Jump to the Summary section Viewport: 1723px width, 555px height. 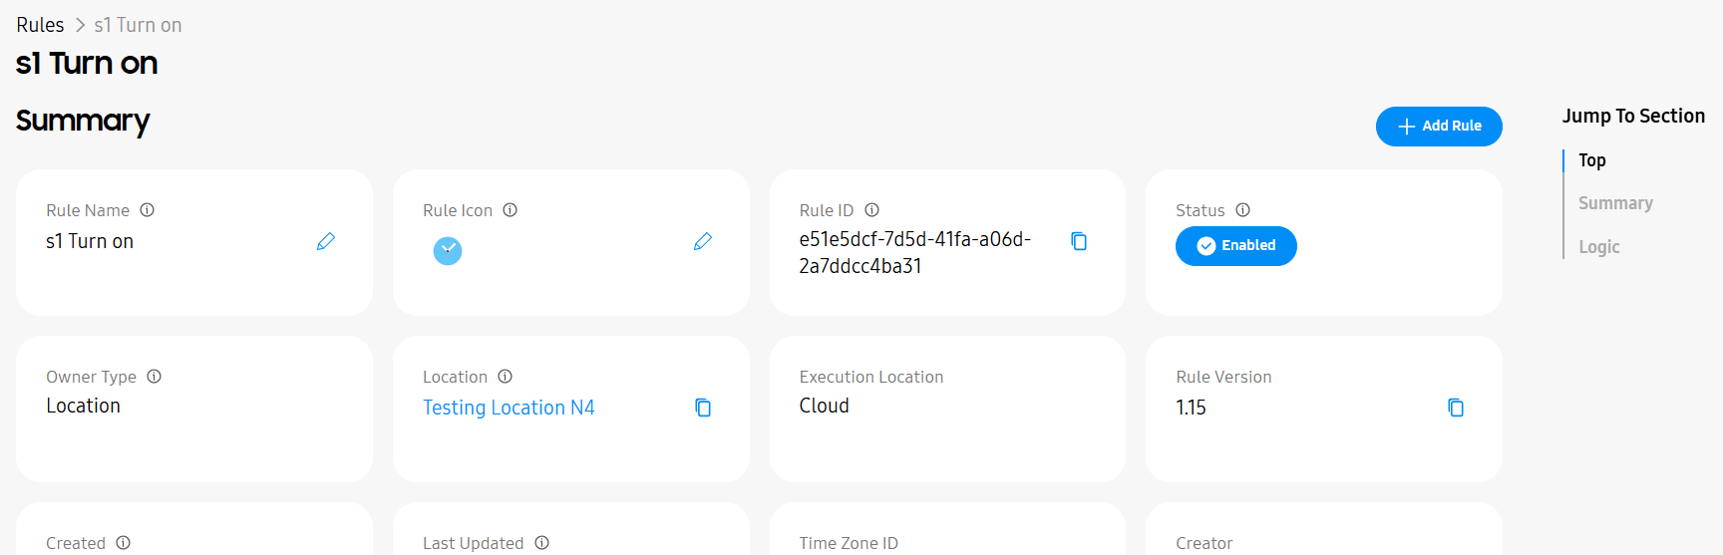click(1615, 203)
